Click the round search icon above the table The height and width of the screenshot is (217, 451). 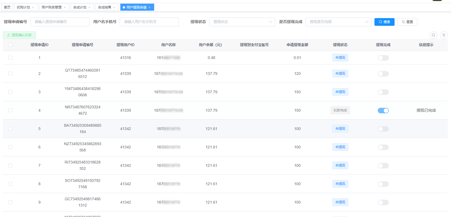coord(433,35)
